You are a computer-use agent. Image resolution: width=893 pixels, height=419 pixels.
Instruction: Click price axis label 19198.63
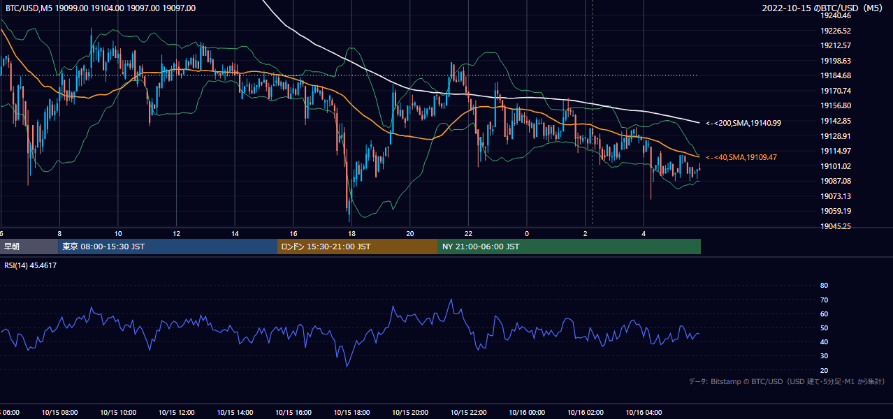tap(836, 61)
